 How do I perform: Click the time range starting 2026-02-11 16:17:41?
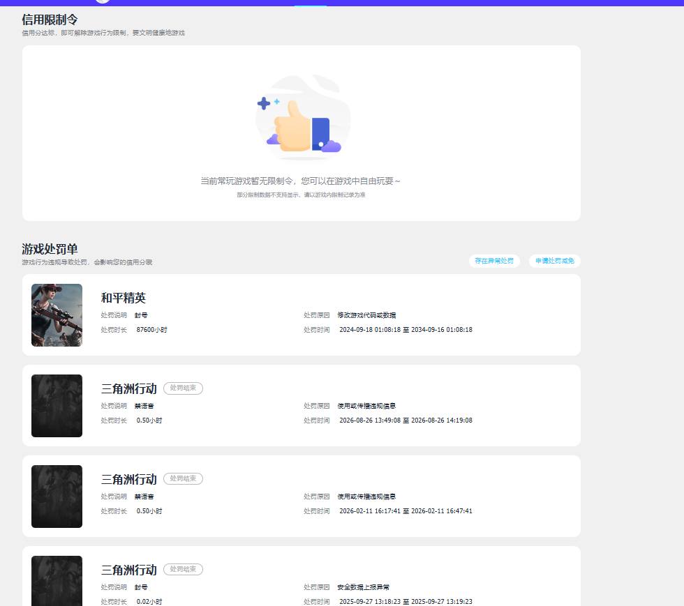pos(406,511)
